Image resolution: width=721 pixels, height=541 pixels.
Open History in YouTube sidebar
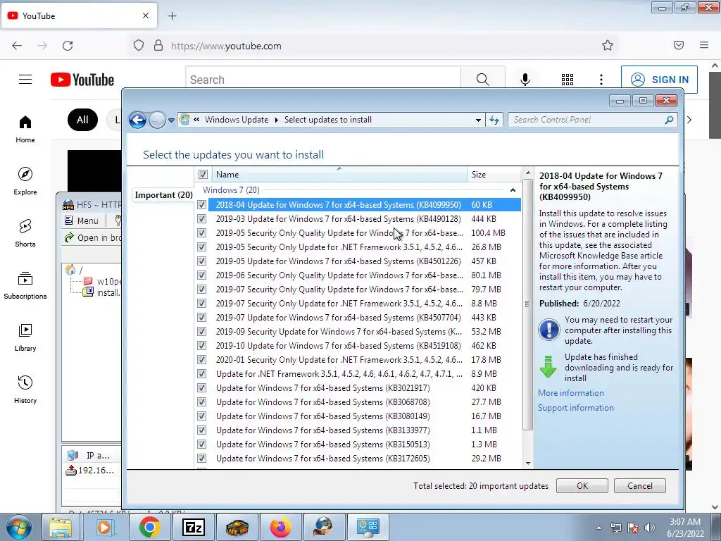[x=25, y=390]
